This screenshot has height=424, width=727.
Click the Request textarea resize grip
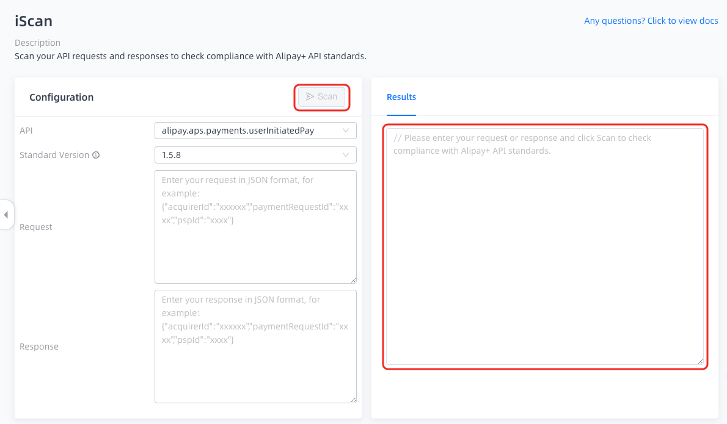[x=353, y=279]
